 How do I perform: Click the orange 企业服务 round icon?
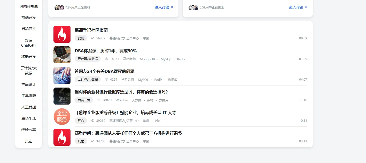[62, 117]
